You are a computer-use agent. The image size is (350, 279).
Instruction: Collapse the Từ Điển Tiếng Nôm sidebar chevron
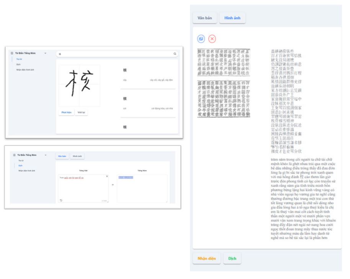pos(45,53)
